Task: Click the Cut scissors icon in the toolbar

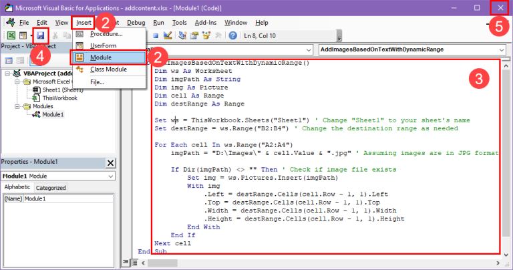Action: pyautogui.click(x=55, y=35)
